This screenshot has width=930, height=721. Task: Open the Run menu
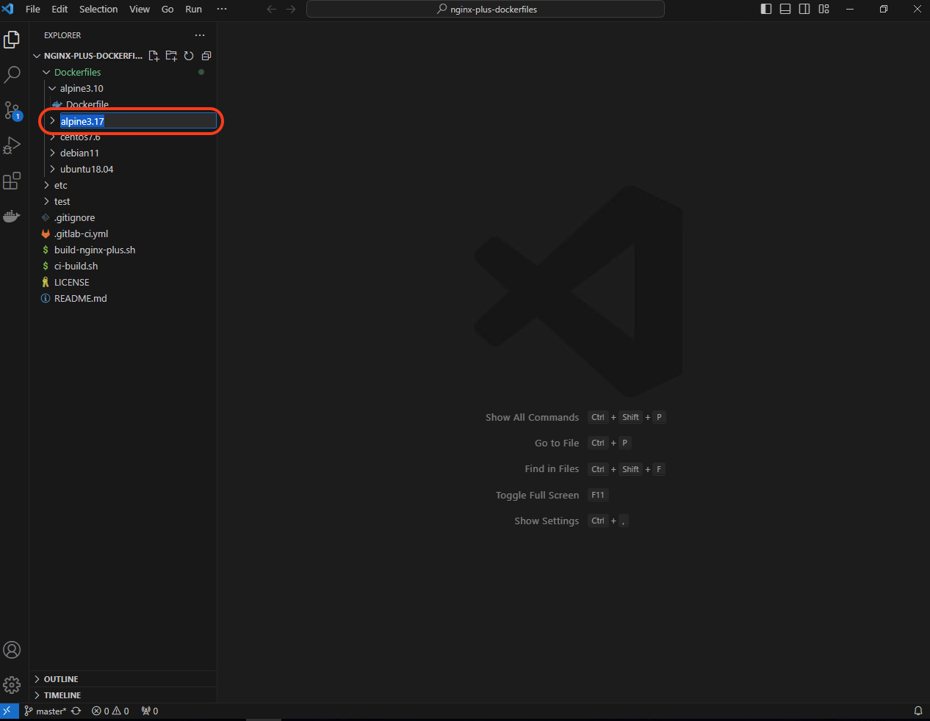pyautogui.click(x=193, y=9)
